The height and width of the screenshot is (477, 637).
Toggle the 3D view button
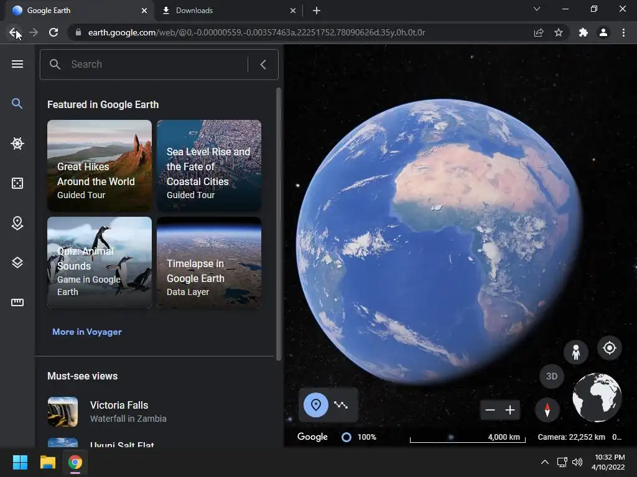pos(552,376)
